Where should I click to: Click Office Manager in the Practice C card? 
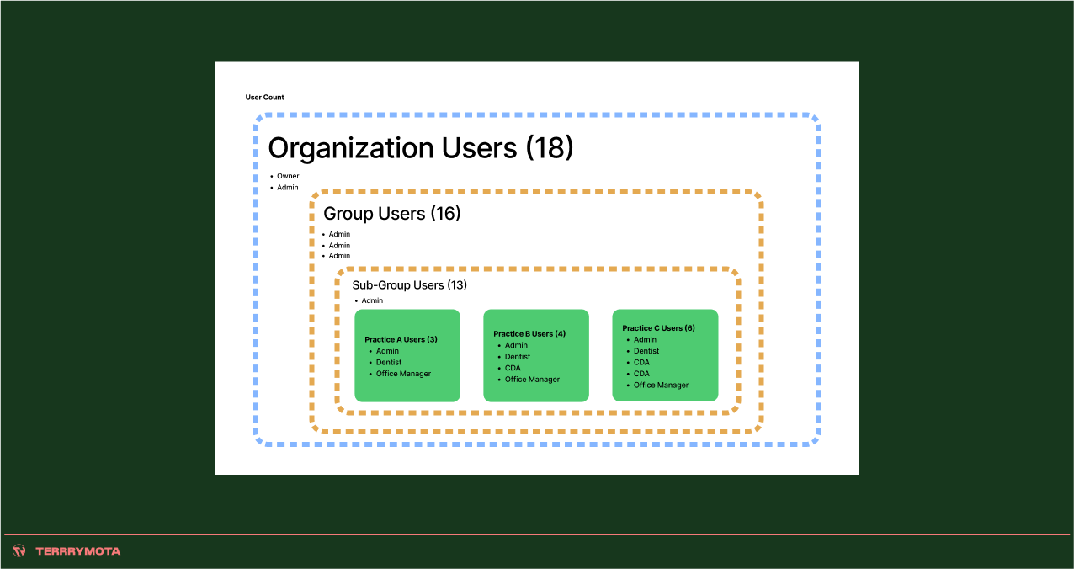click(661, 386)
